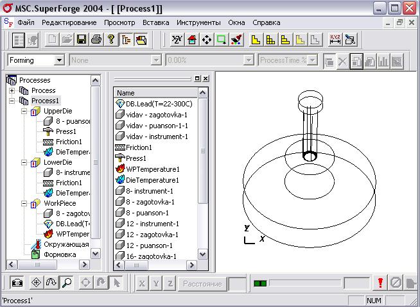Click the green simulation status indicator
The width and height of the screenshot is (420, 307).
[260, 283]
